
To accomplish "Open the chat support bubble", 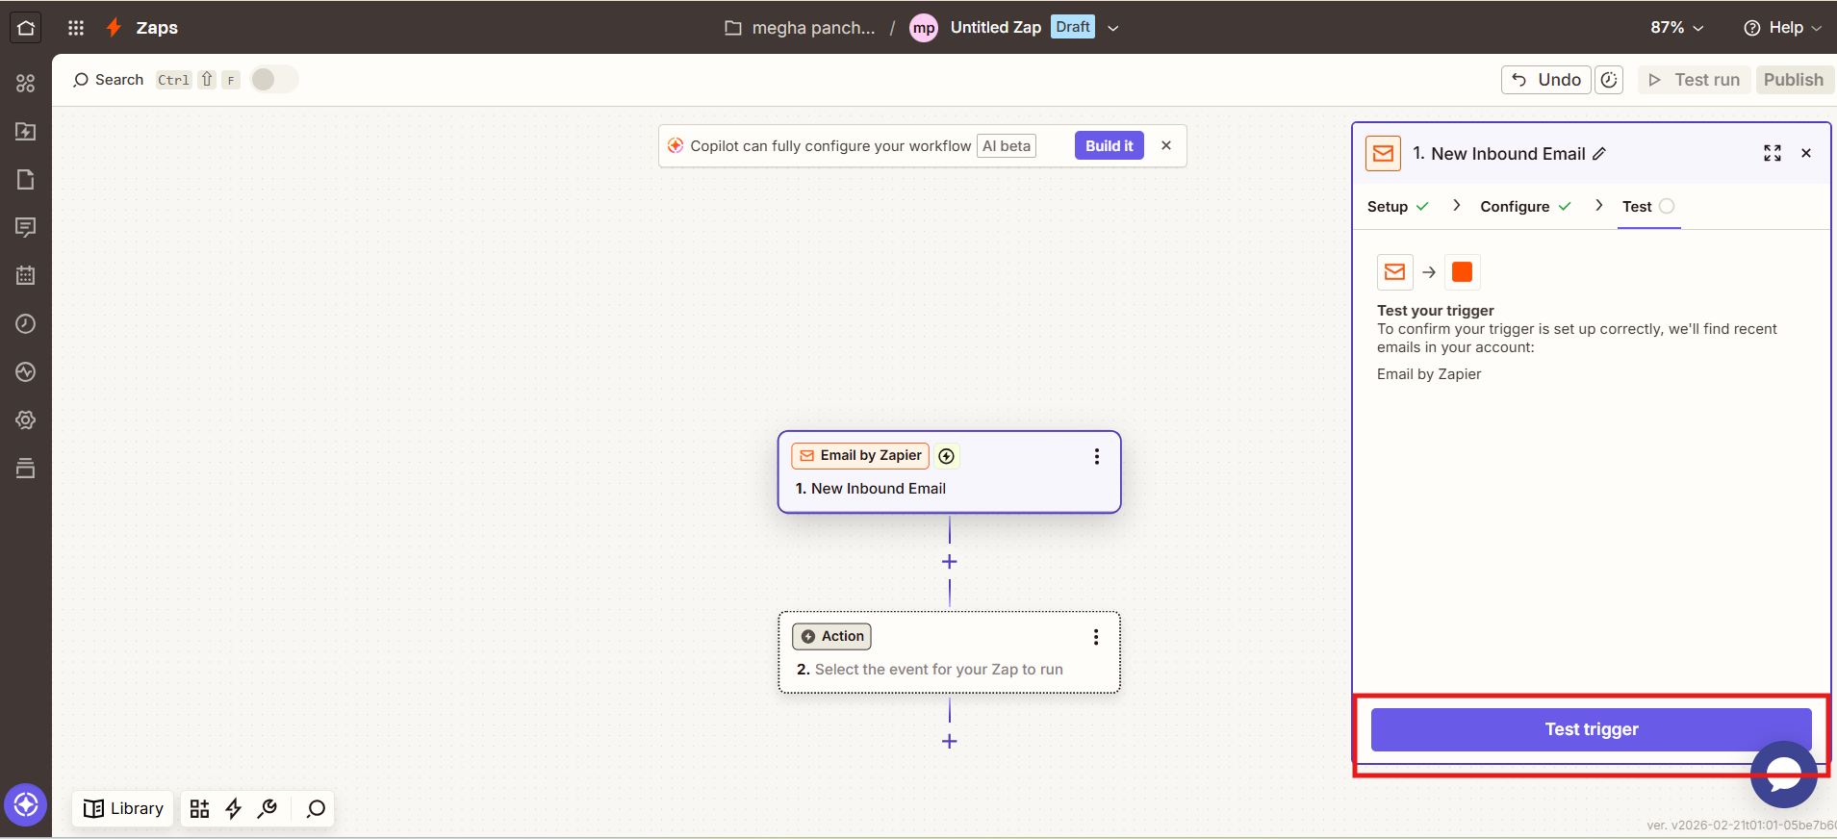I will coord(1782,774).
